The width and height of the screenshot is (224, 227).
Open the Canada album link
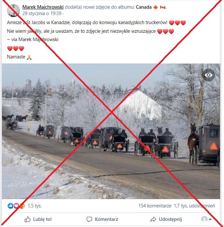(143, 7)
